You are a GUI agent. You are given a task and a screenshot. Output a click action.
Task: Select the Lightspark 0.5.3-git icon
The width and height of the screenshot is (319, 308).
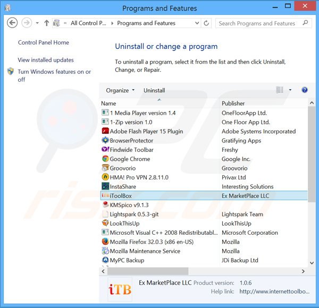(x=105, y=213)
